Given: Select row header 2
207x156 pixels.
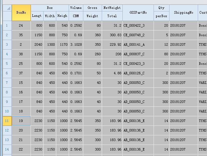Looking at the screenshot, I should point(7,35).
